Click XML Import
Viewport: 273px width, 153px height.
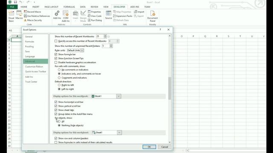tap(139, 12)
